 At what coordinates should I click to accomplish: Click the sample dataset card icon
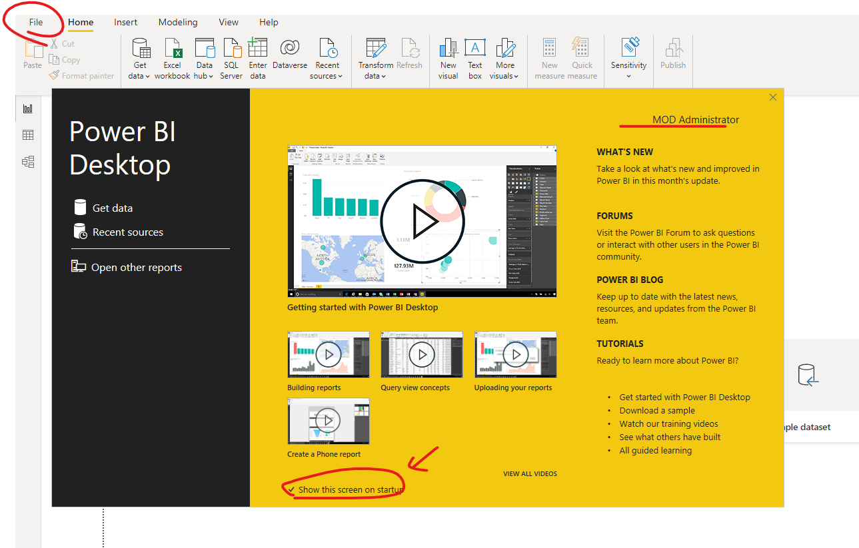[808, 376]
